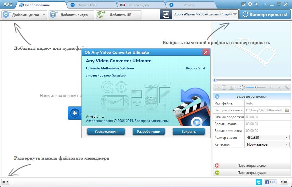The height and width of the screenshot is (187, 292).
Task: Take a snapshot with the camera icon
Action: (231, 87)
